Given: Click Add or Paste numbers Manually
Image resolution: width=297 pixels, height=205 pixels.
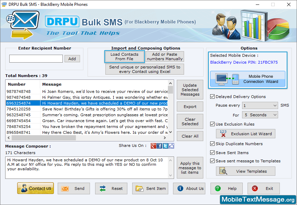Looking at the screenshot, I should click(x=164, y=56).
